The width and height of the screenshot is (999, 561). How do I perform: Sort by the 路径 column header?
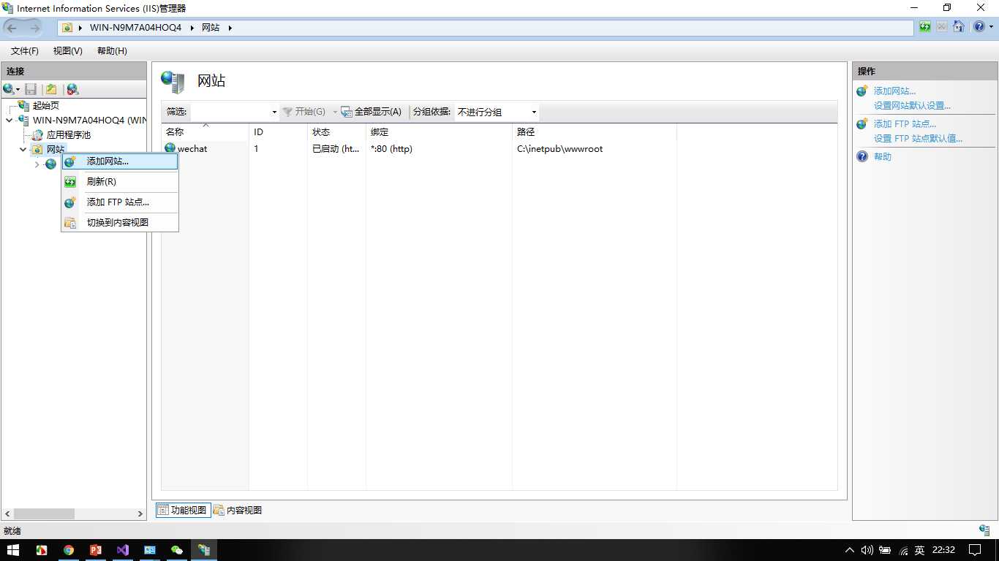[595, 132]
